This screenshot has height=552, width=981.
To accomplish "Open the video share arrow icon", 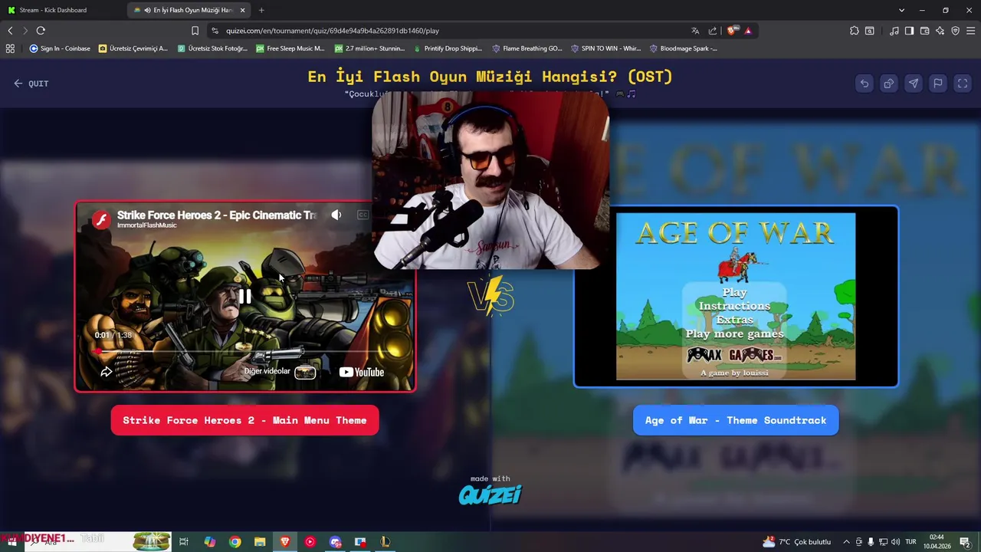I will 107,372.
